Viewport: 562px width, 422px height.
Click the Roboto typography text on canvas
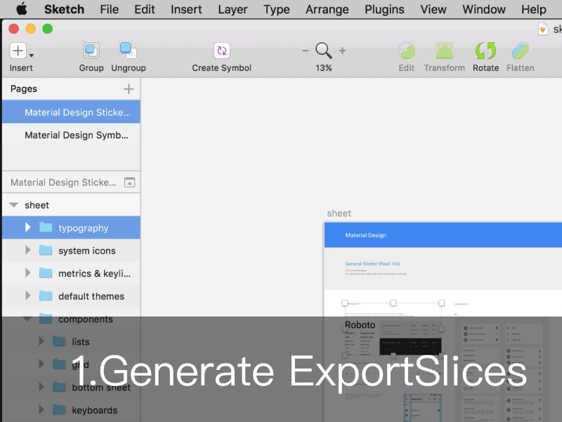pos(360,325)
